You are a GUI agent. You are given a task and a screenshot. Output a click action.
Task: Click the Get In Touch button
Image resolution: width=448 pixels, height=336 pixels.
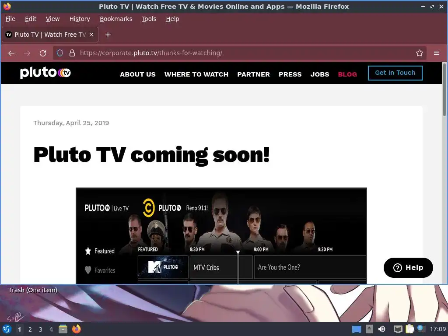[x=395, y=73]
